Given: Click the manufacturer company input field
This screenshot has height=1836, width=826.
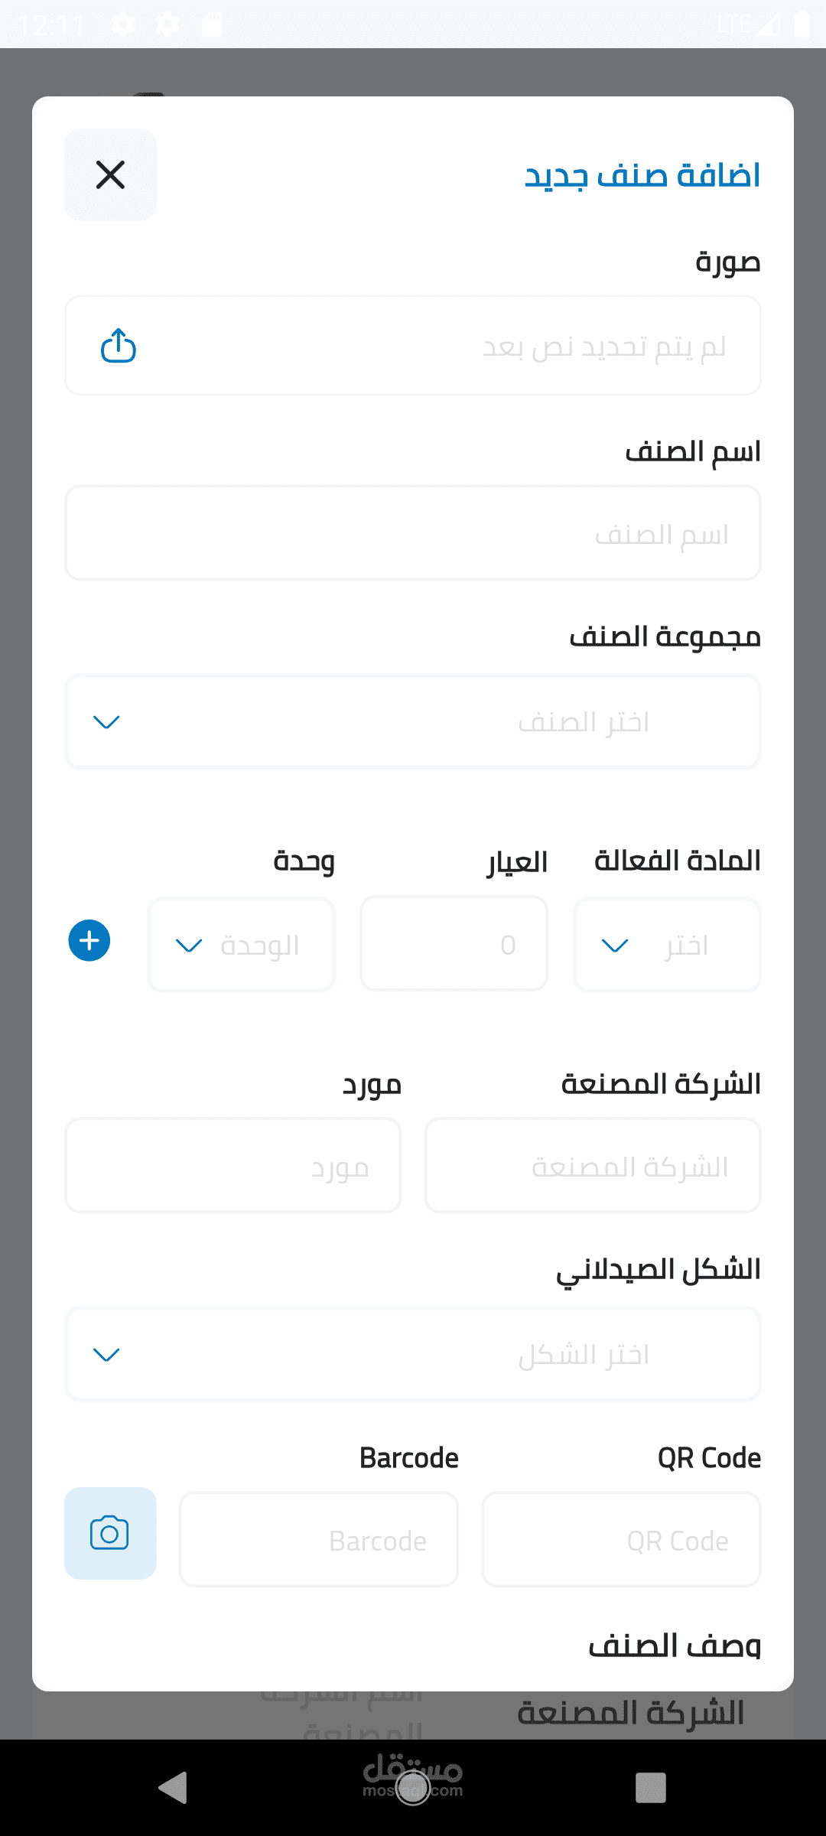Looking at the screenshot, I should click(593, 1166).
